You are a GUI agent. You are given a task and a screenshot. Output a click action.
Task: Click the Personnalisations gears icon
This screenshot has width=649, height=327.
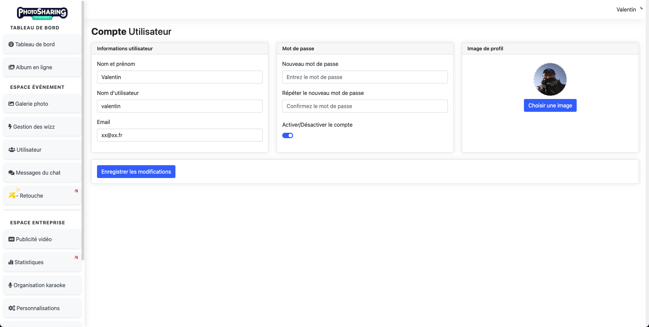point(12,308)
